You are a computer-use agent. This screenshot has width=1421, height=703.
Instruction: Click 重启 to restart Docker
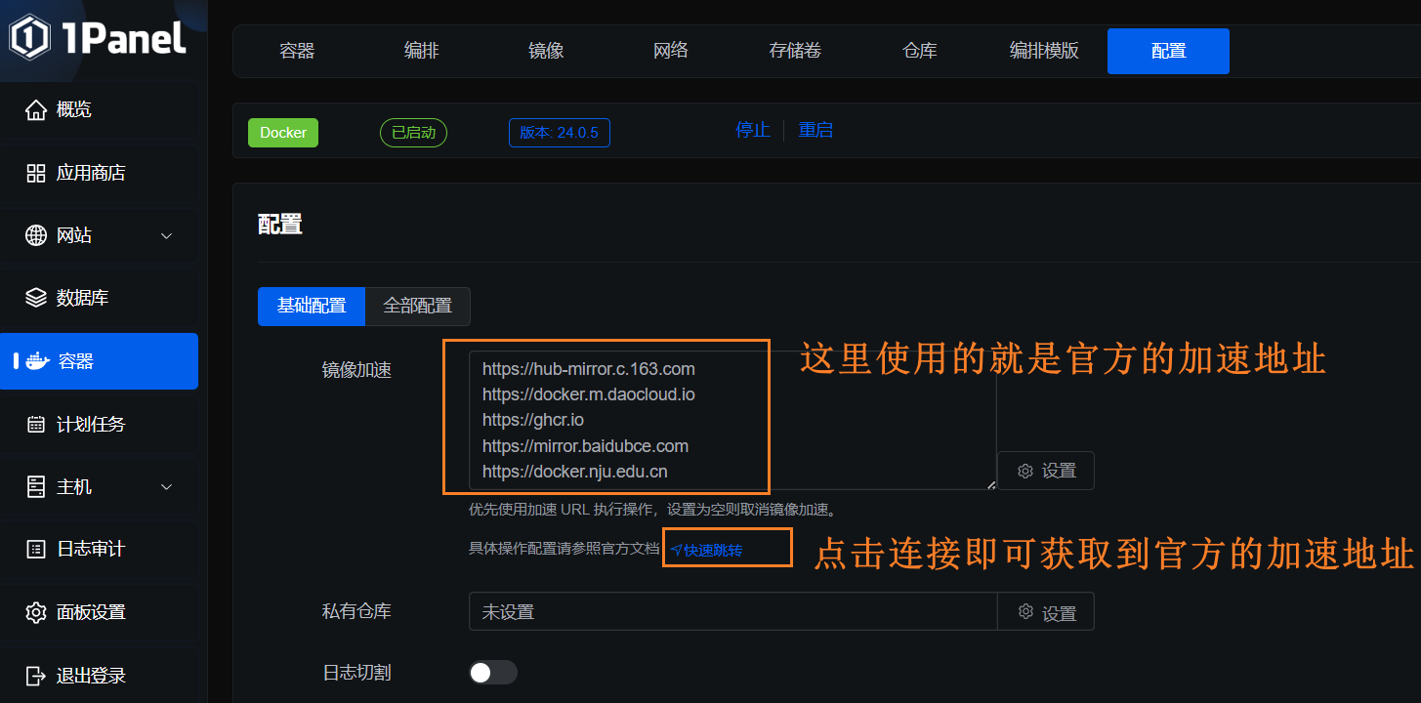[815, 129]
